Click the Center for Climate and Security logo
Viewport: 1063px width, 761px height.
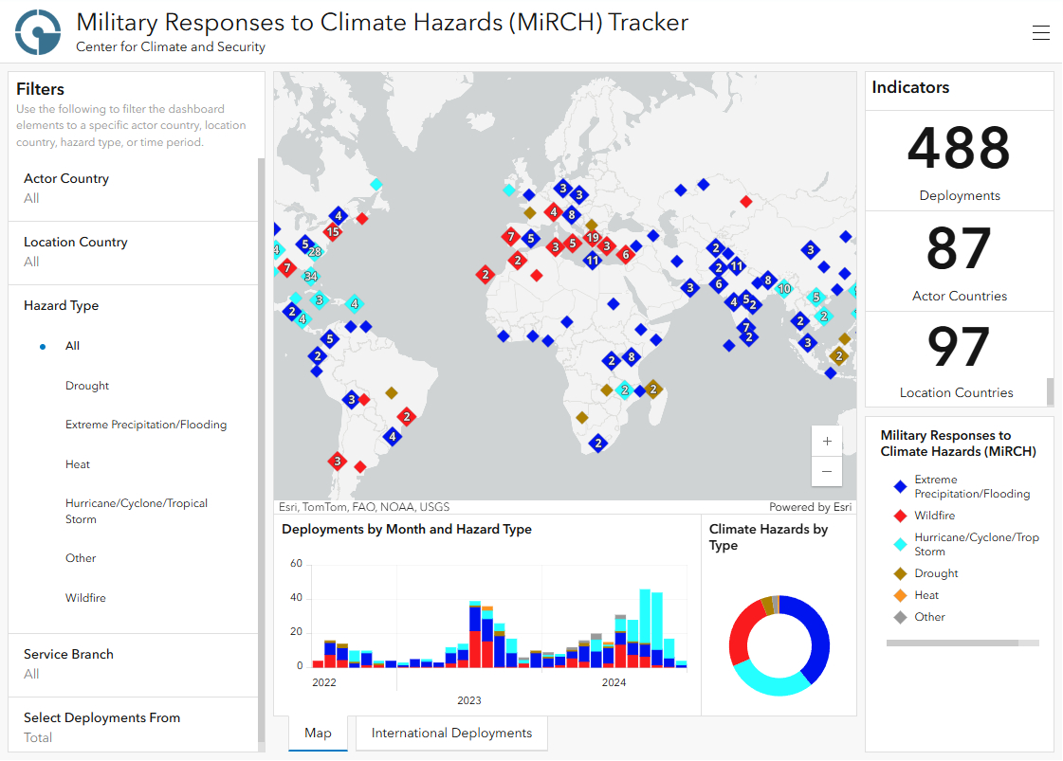[x=38, y=32]
